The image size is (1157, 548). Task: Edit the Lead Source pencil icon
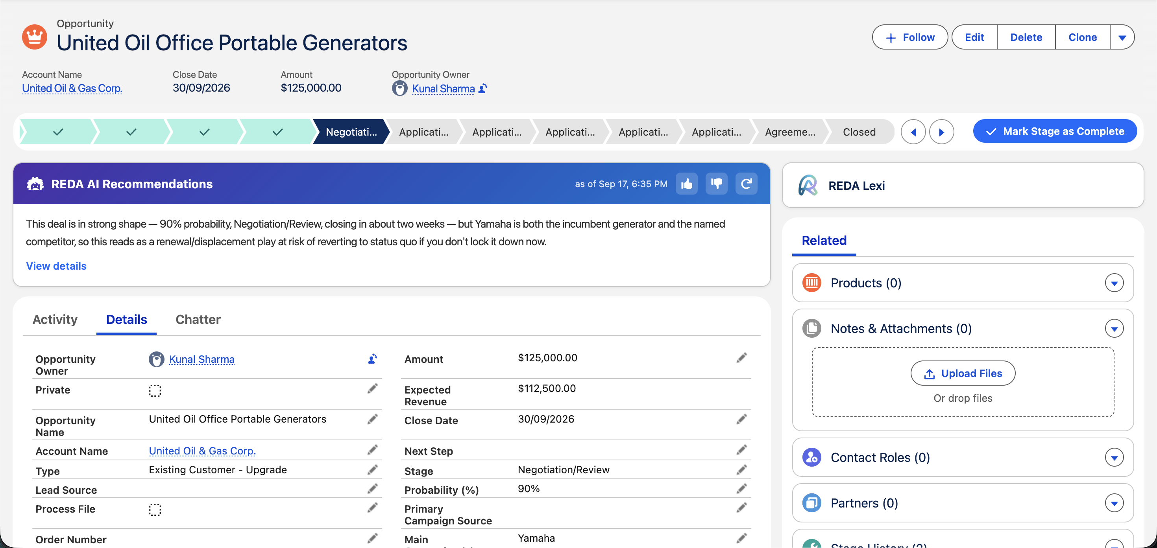pos(372,488)
